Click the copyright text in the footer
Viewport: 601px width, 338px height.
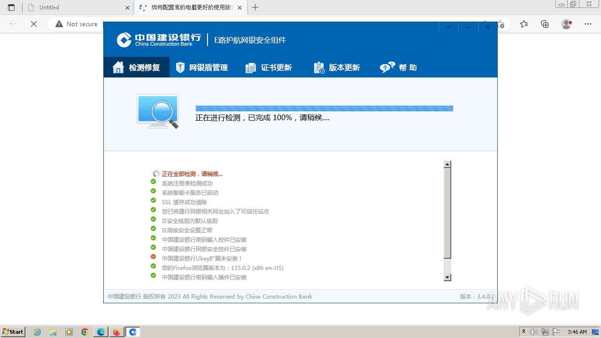point(210,297)
